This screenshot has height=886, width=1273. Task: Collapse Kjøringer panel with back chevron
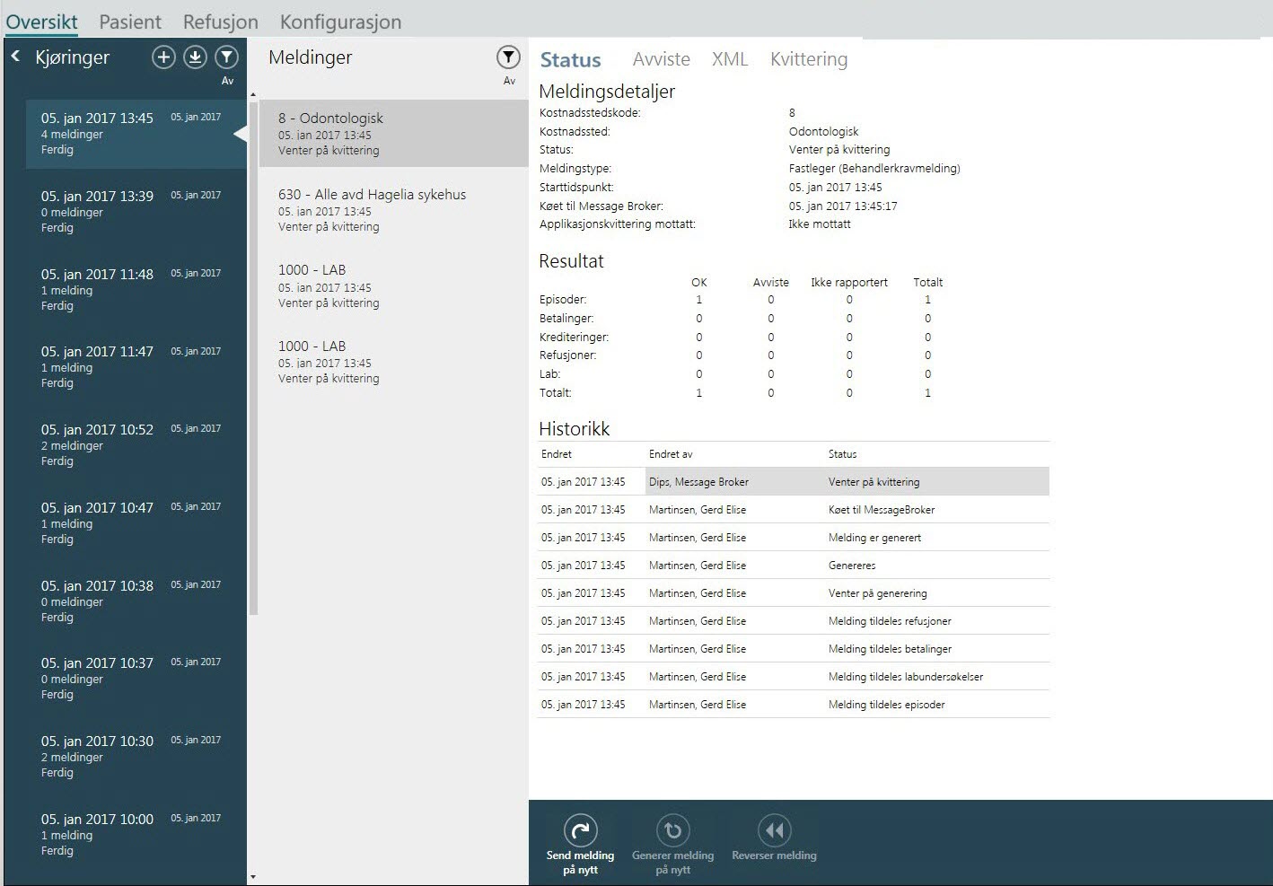pyautogui.click(x=15, y=57)
